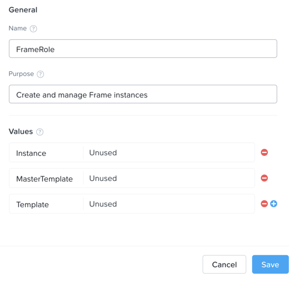The width and height of the screenshot is (296, 282).
Task: Click the help icon next to Name
Action: [x=33, y=29]
